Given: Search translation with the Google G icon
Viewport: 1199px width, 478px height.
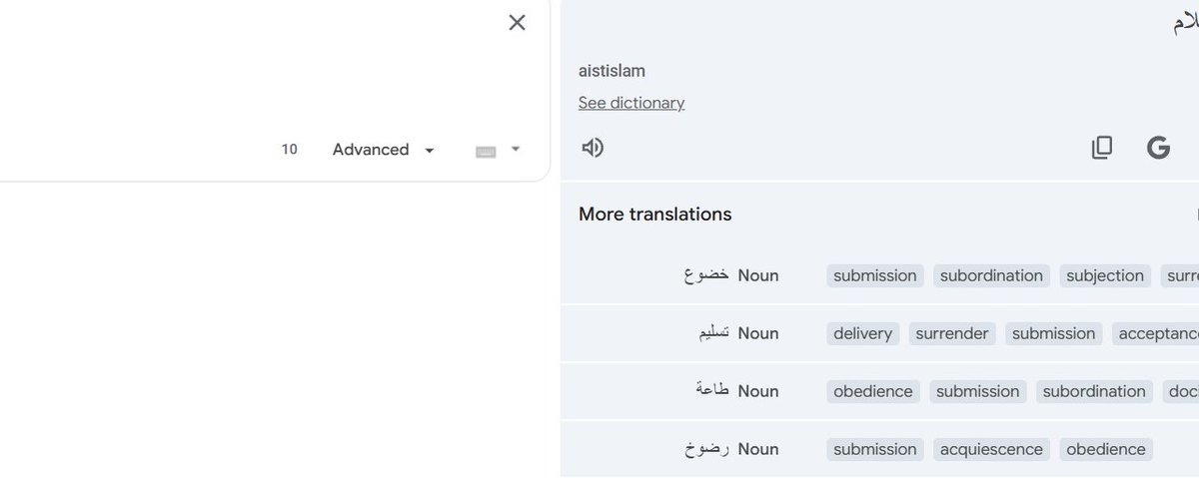Looking at the screenshot, I should coord(1158,148).
